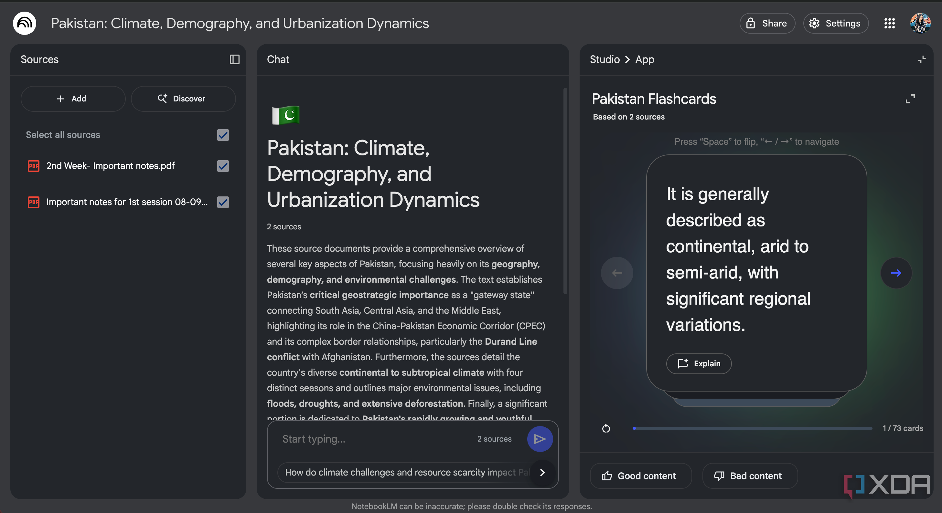Discover new sources
Image resolution: width=942 pixels, height=513 pixels.
coord(183,99)
